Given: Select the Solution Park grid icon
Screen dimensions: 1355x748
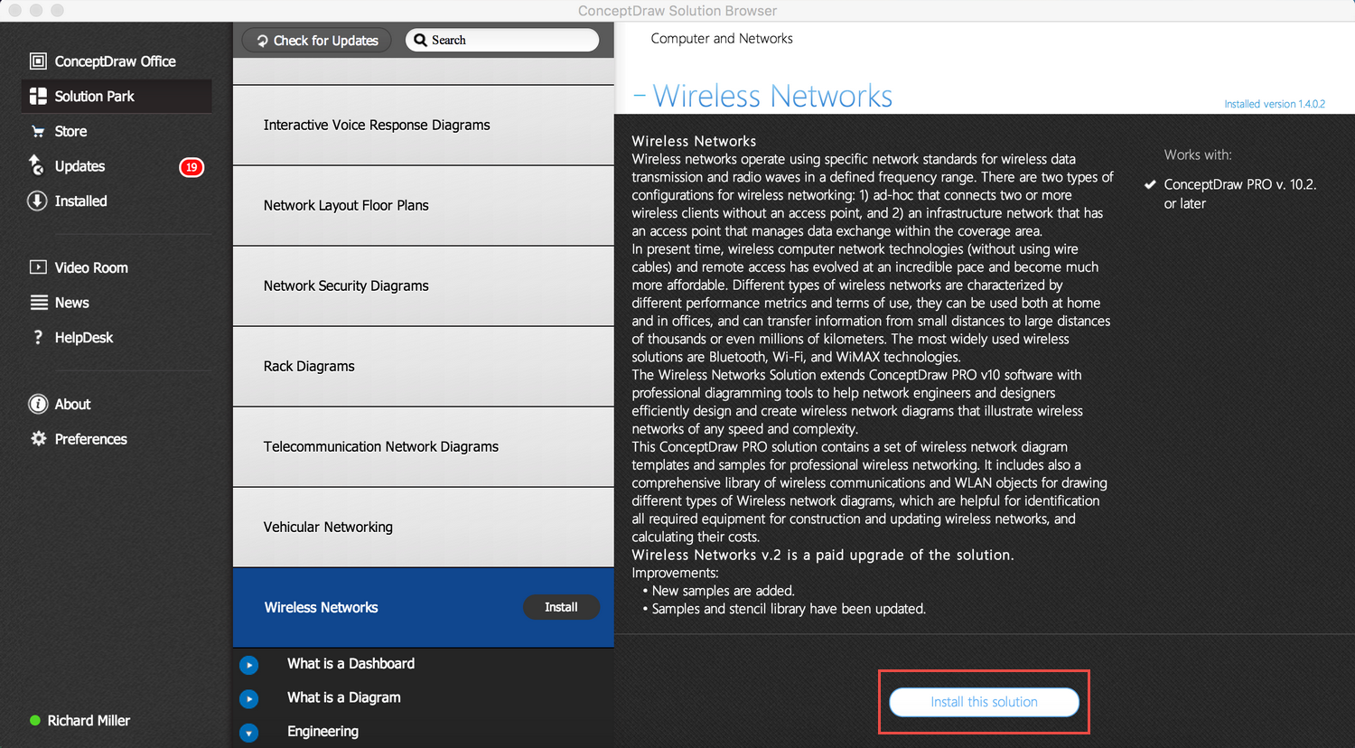Looking at the screenshot, I should (38, 96).
